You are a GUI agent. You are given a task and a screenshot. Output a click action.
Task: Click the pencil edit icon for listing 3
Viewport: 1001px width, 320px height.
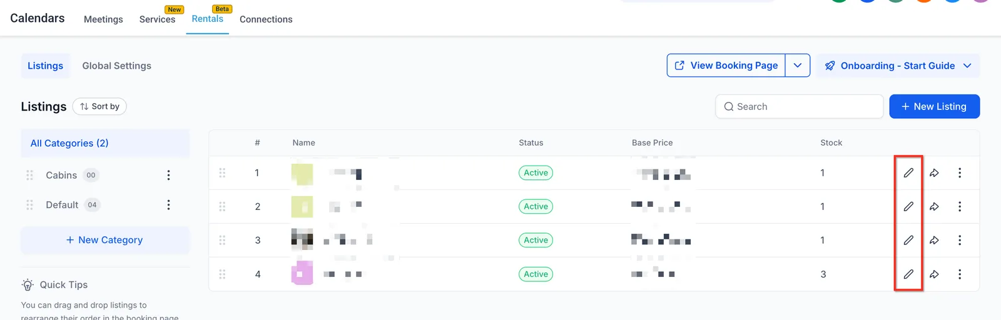tap(908, 240)
